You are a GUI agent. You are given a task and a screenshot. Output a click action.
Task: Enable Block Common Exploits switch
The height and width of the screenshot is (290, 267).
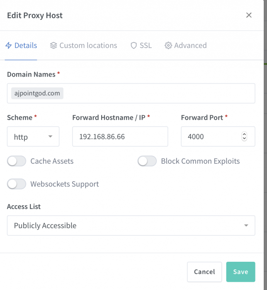[x=147, y=161]
